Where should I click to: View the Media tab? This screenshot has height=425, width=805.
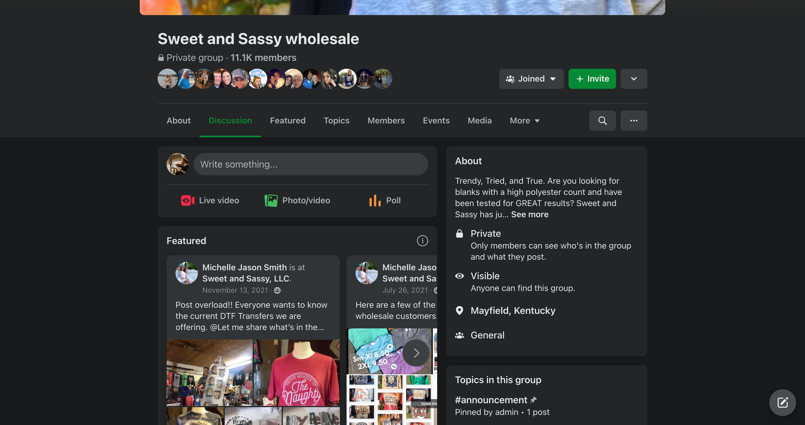pyautogui.click(x=479, y=121)
